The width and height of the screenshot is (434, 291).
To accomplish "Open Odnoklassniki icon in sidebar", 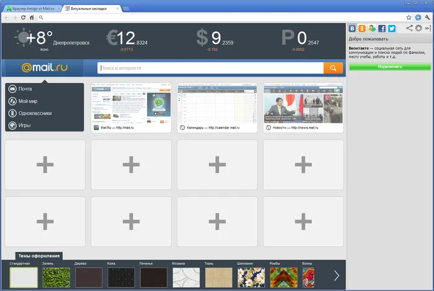I will pos(362,29).
